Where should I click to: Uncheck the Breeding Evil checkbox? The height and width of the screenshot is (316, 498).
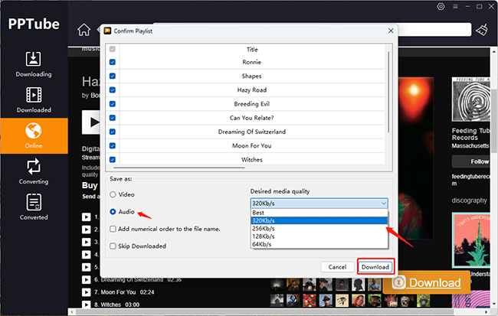113,104
